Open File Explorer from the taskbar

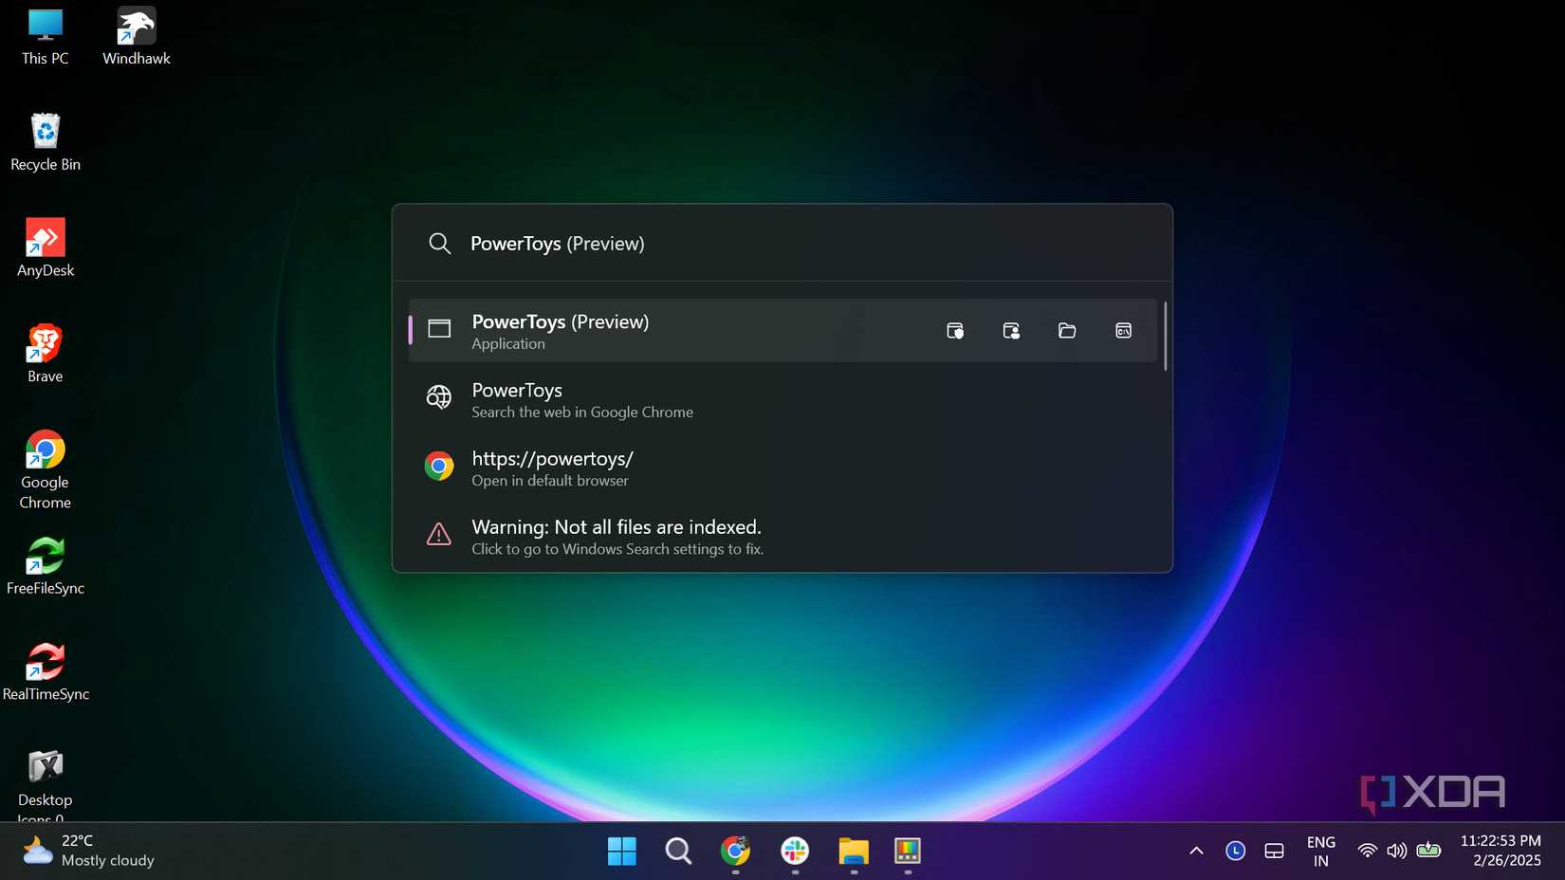tap(854, 851)
